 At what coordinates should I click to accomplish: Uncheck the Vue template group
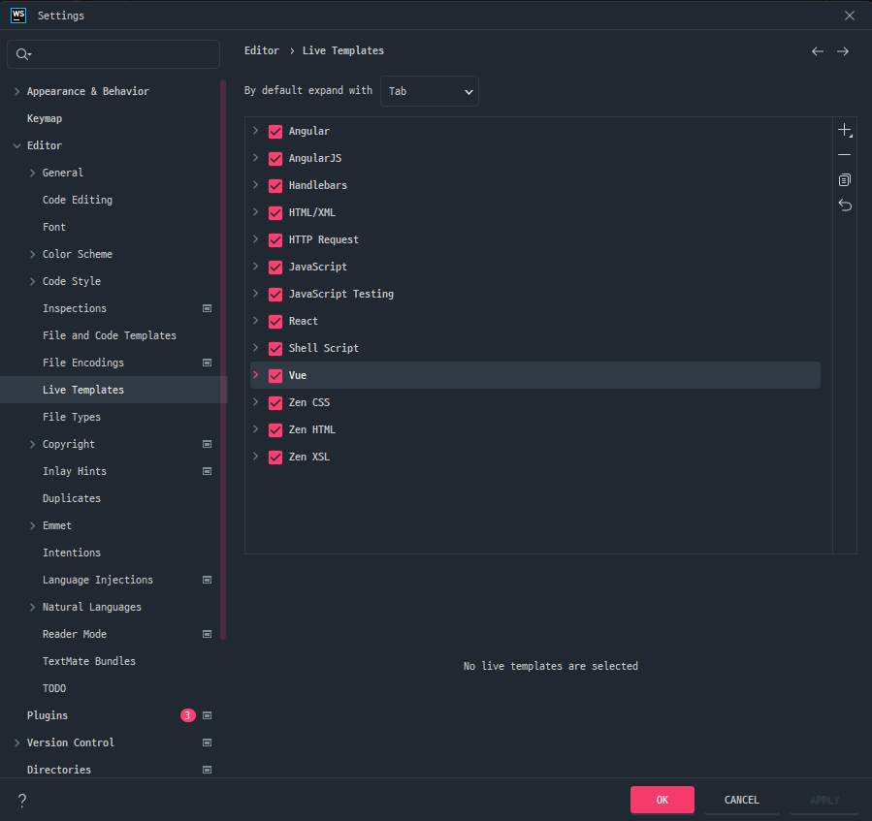[275, 376]
